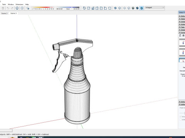The image size is (185, 138).
Task: Switch to Right view
Action: pyautogui.click(x=97, y=8)
